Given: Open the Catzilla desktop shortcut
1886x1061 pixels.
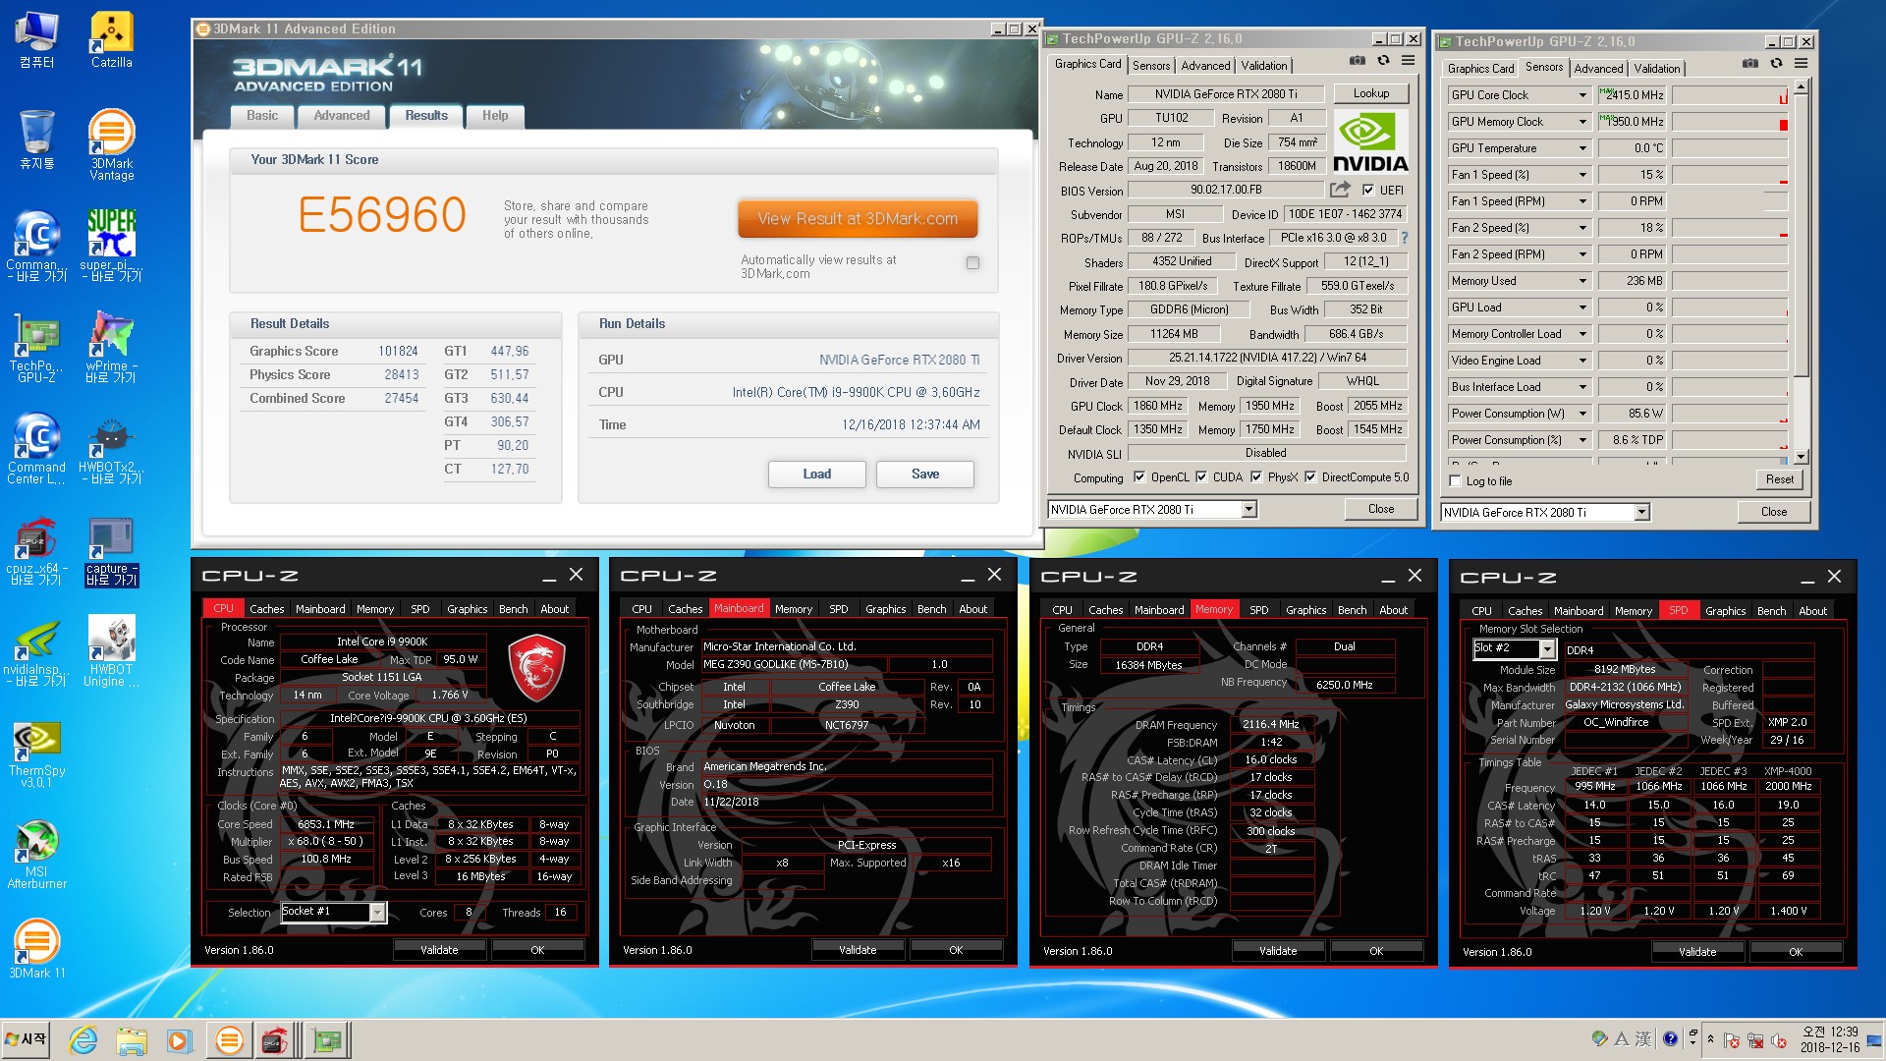Looking at the screenshot, I should tap(111, 40).
